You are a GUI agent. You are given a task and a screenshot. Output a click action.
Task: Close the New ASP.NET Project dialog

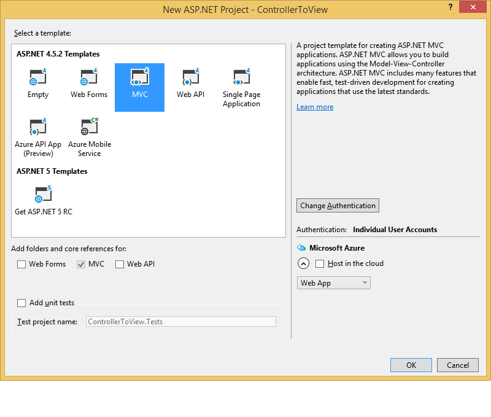473,7
